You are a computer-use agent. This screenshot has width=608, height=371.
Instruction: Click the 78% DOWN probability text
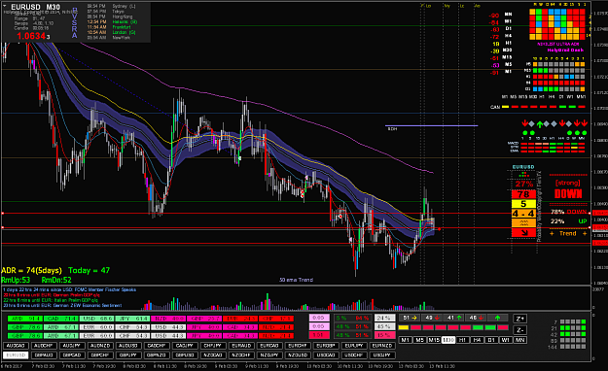coord(568,212)
